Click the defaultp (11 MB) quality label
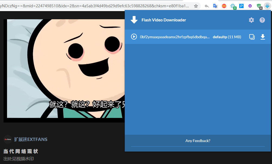The image size is (272, 164). [x=227, y=37]
